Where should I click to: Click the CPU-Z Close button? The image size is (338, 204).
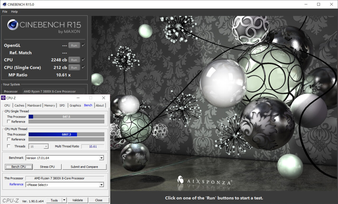point(99,200)
